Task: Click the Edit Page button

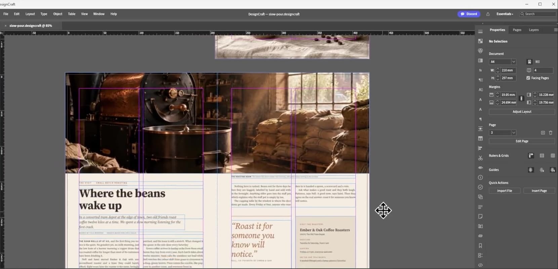Action: tap(522, 141)
